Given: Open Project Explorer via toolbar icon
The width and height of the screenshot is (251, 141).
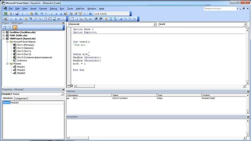Looking at the screenshot, I should 71,14.
